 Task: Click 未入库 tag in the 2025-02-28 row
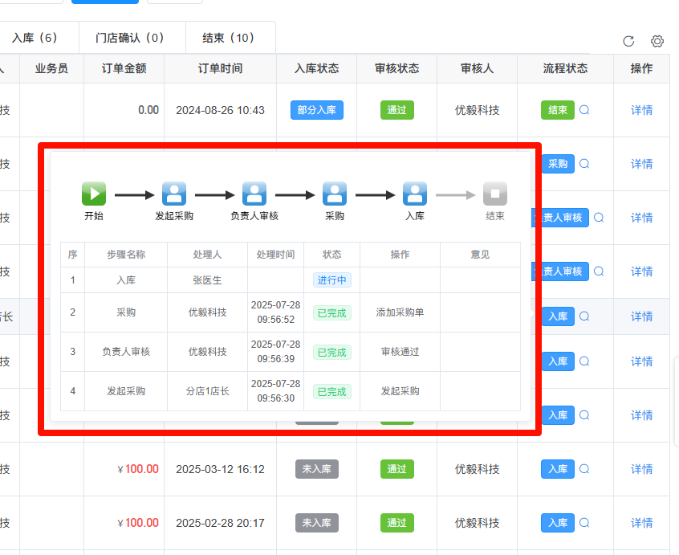316,523
